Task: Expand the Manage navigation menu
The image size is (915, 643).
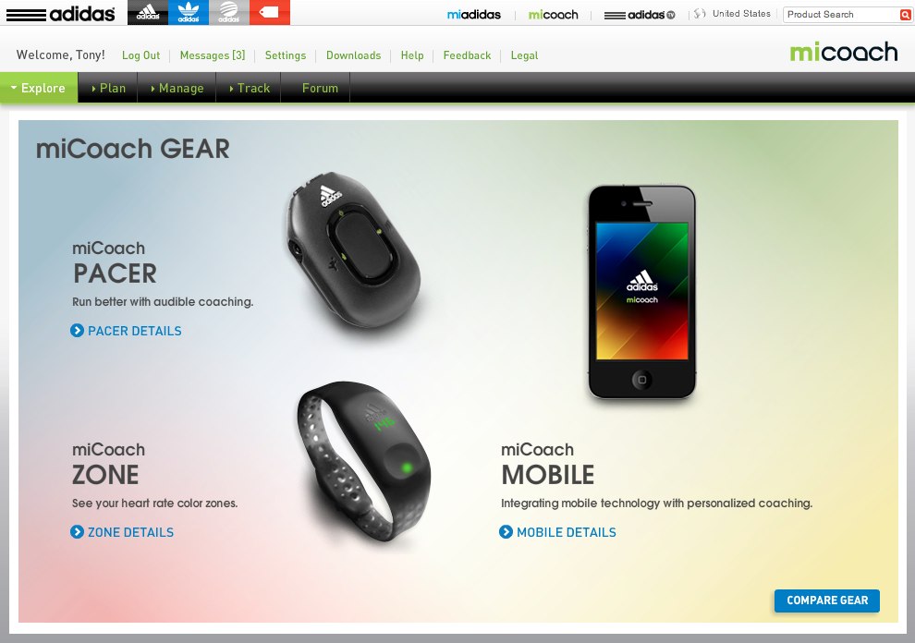Action: [177, 88]
